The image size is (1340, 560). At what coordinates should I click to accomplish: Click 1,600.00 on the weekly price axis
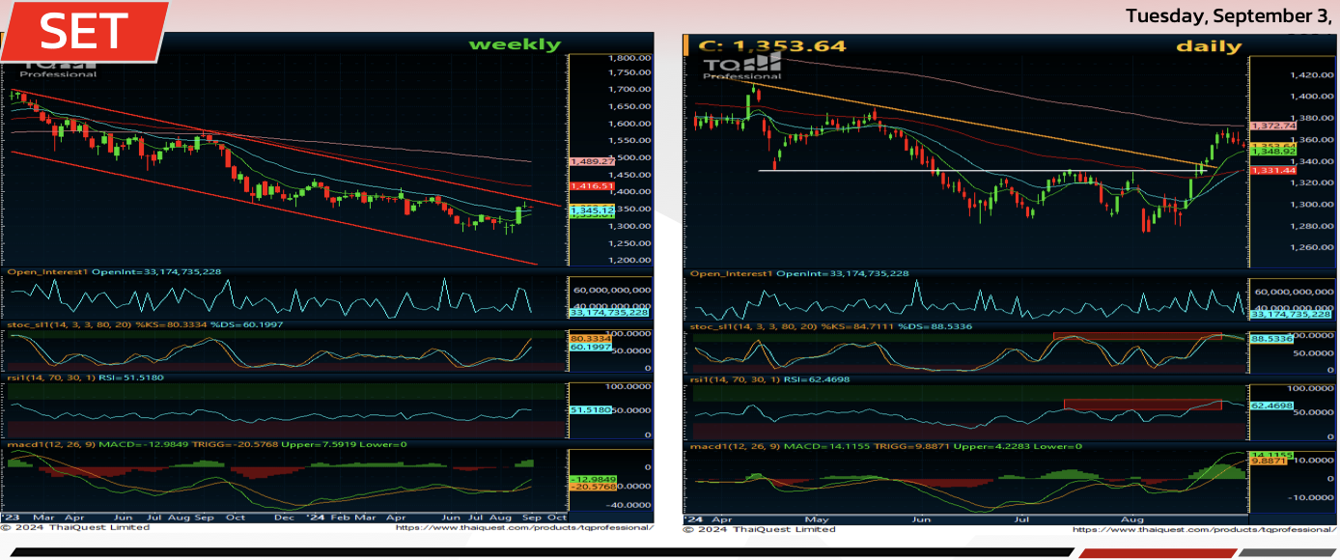tap(629, 124)
